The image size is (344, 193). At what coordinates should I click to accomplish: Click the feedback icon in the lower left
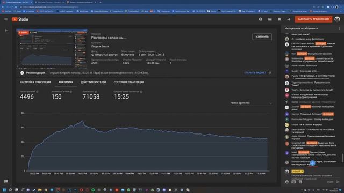click(6, 181)
